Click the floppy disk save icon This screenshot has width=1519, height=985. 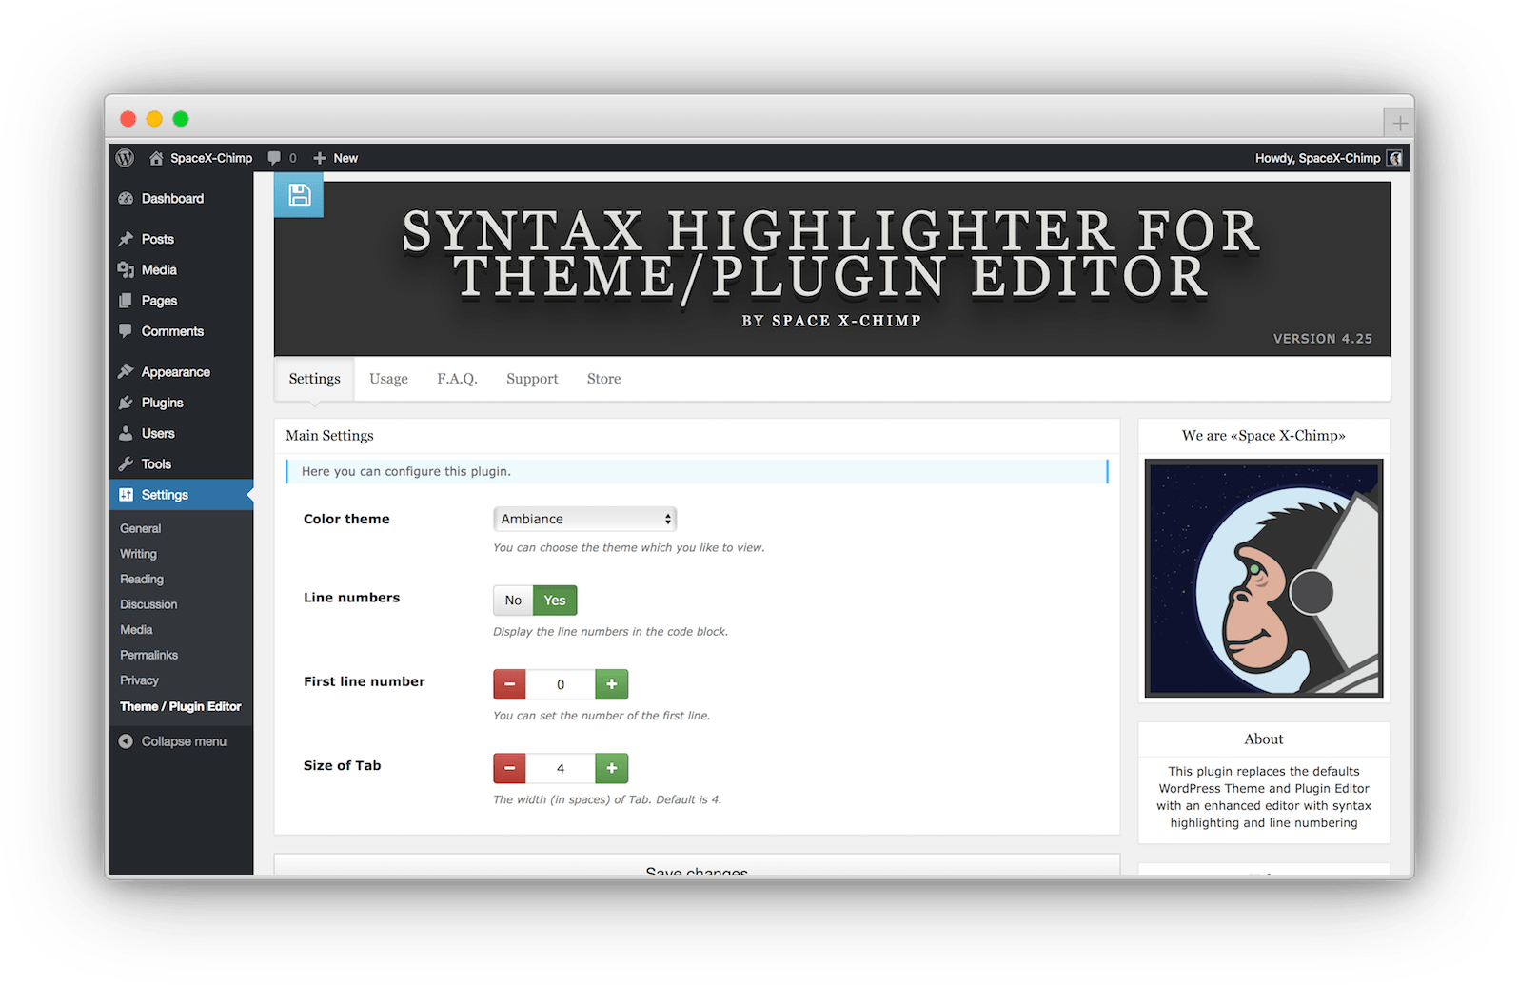point(299,194)
